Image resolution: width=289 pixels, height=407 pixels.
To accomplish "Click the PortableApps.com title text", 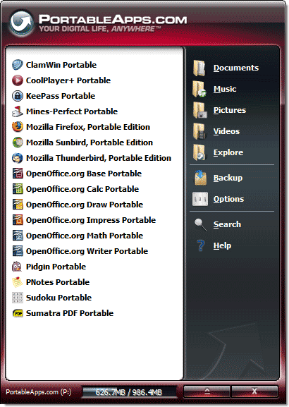I will 113,20.
